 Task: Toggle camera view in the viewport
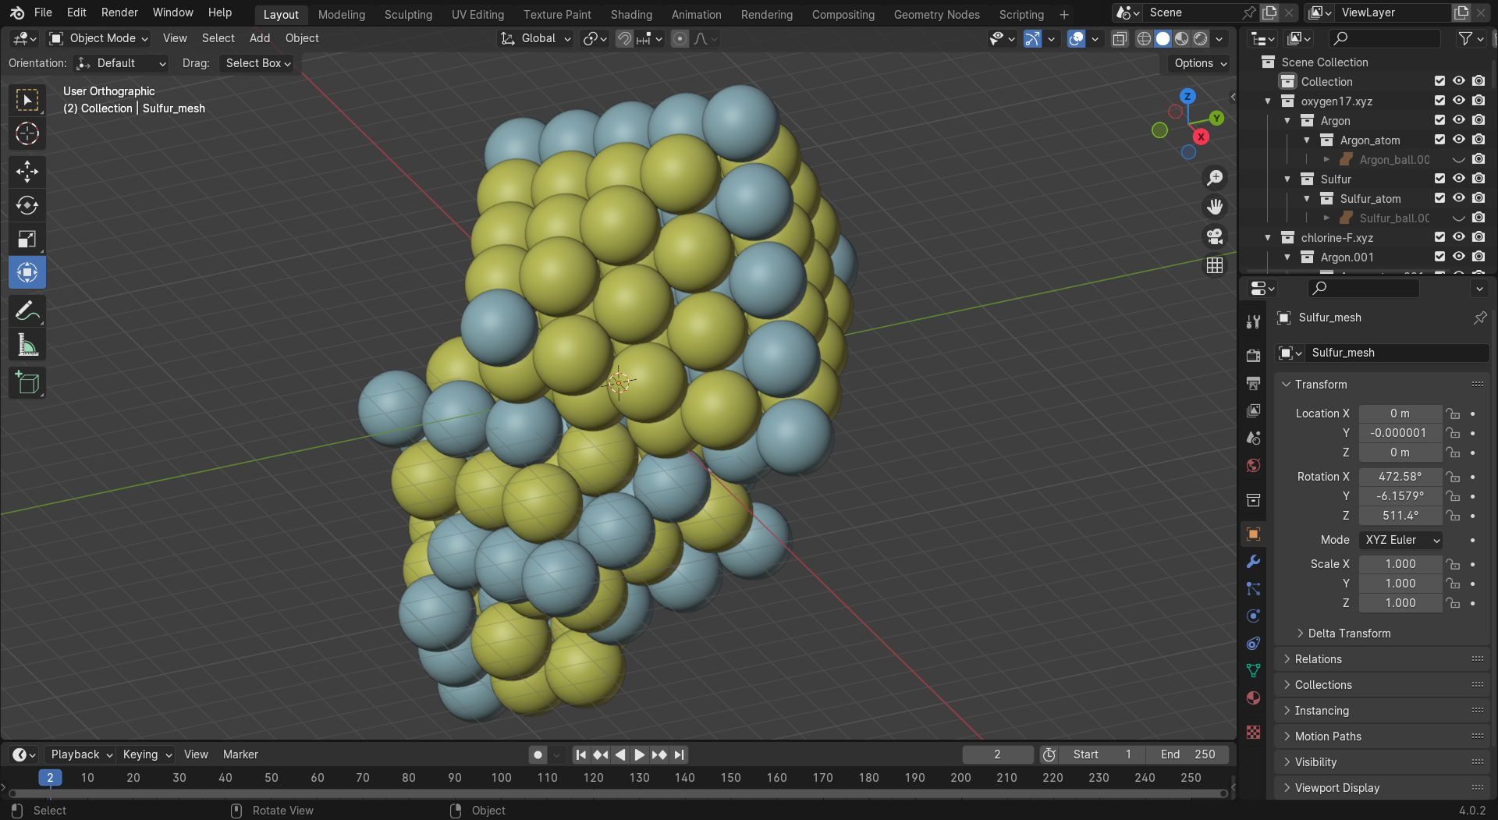tap(1215, 236)
